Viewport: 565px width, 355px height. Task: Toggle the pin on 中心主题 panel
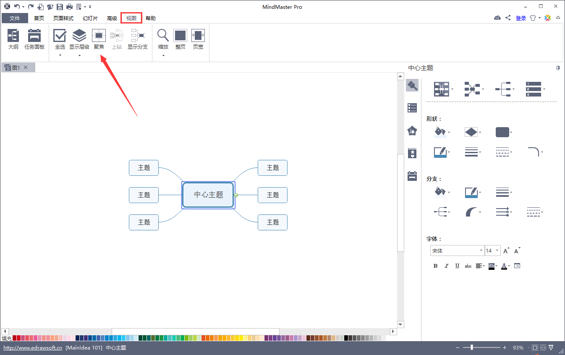[558, 68]
